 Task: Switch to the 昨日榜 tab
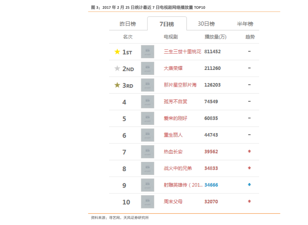[128, 24]
